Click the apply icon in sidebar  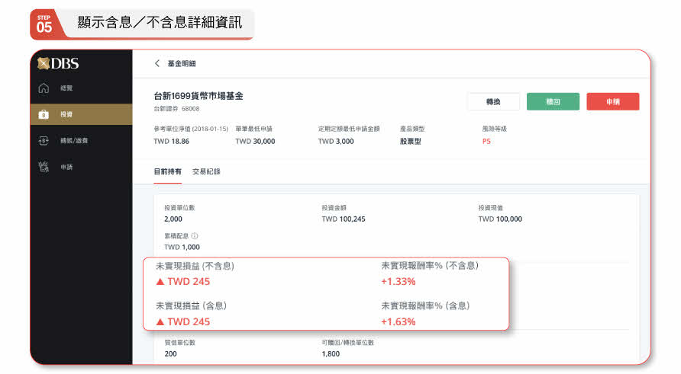click(44, 167)
